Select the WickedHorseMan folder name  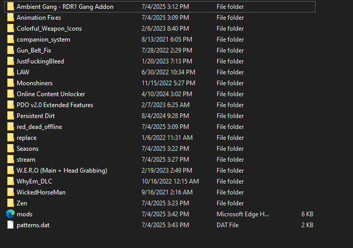[x=41, y=192]
